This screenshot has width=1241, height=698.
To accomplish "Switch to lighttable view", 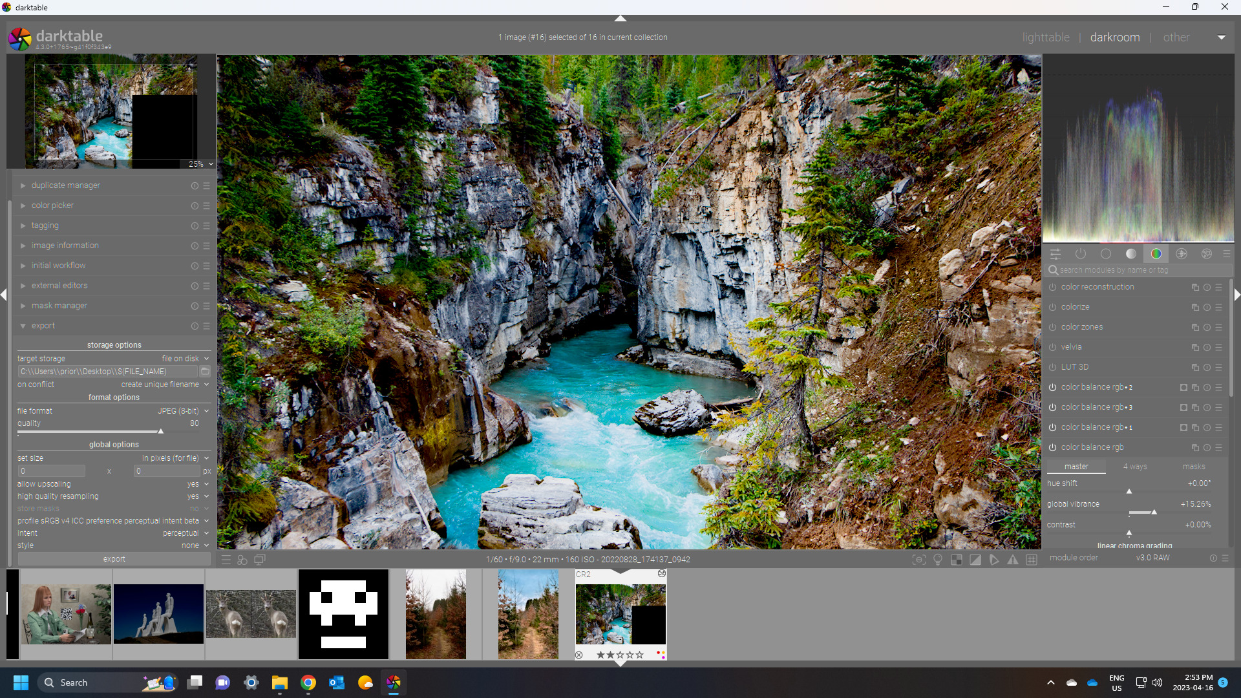I will [1045, 37].
